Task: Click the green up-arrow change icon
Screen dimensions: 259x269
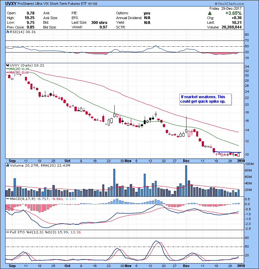Action: click(x=209, y=13)
